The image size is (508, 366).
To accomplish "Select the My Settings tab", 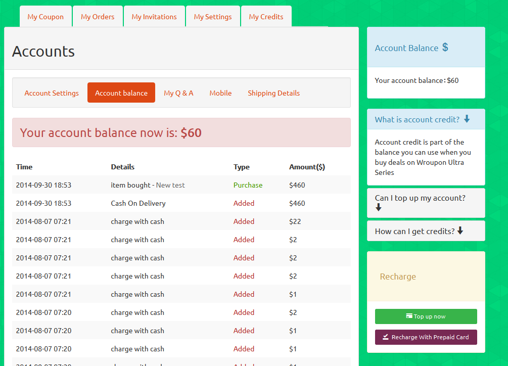I will (213, 16).
